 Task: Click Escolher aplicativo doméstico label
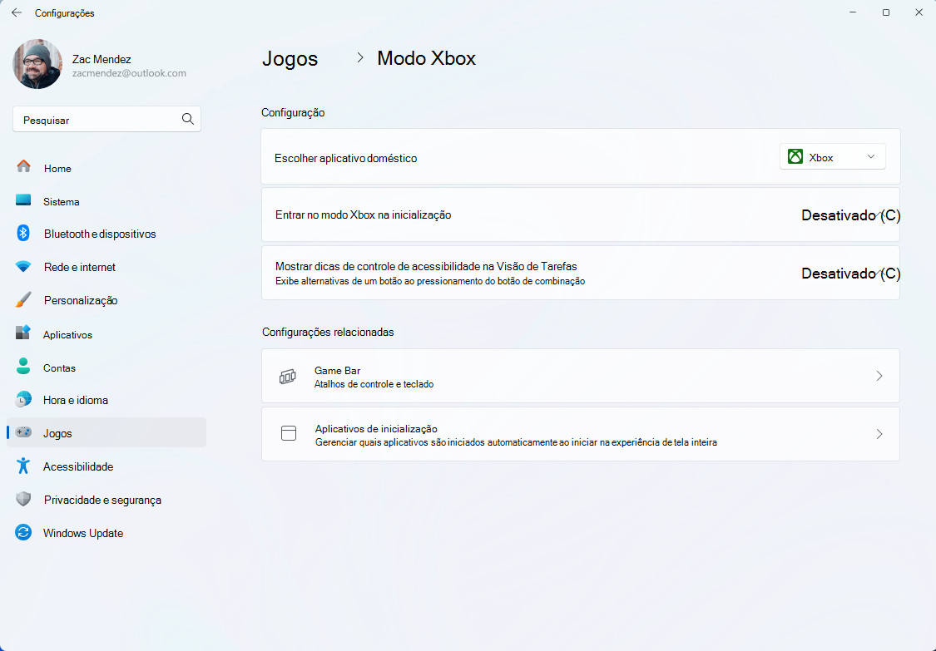pos(345,158)
